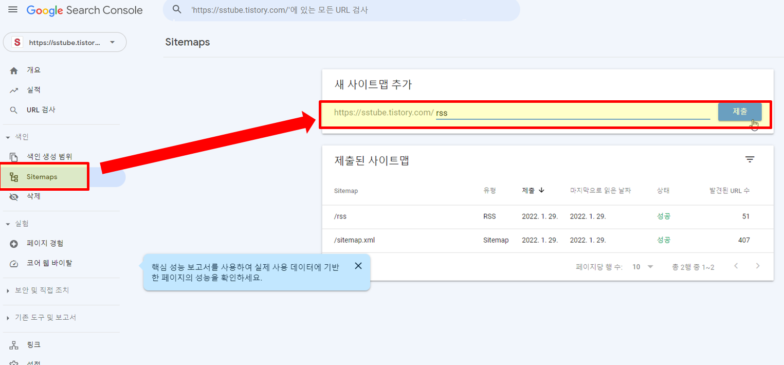Click the gauge icon beside 코어 웹 바이탈
The height and width of the screenshot is (365, 784).
point(14,264)
